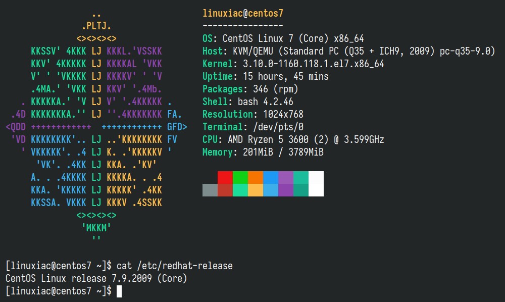The width and height of the screenshot is (505, 302).
Task: Select the text 'CentOS Linux 7 (Core) x86_64'
Action: tap(293, 39)
